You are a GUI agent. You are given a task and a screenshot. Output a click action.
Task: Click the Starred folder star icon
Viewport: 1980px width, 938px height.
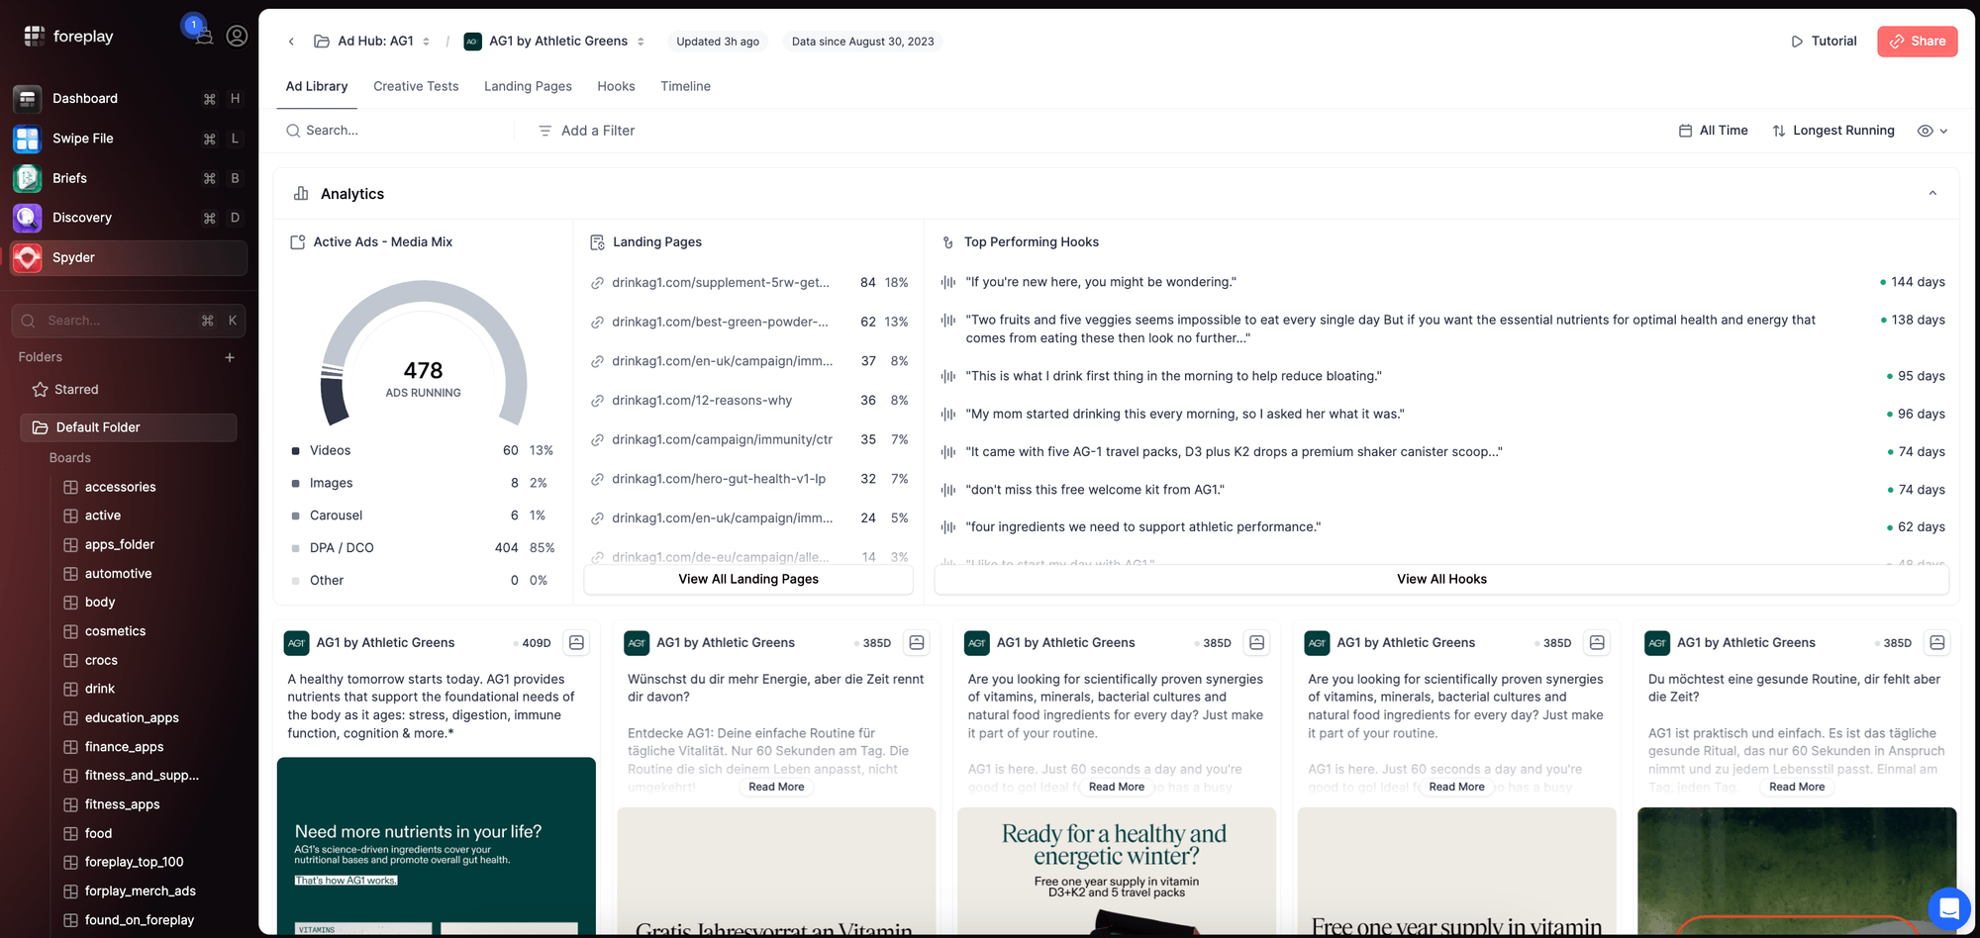point(41,390)
